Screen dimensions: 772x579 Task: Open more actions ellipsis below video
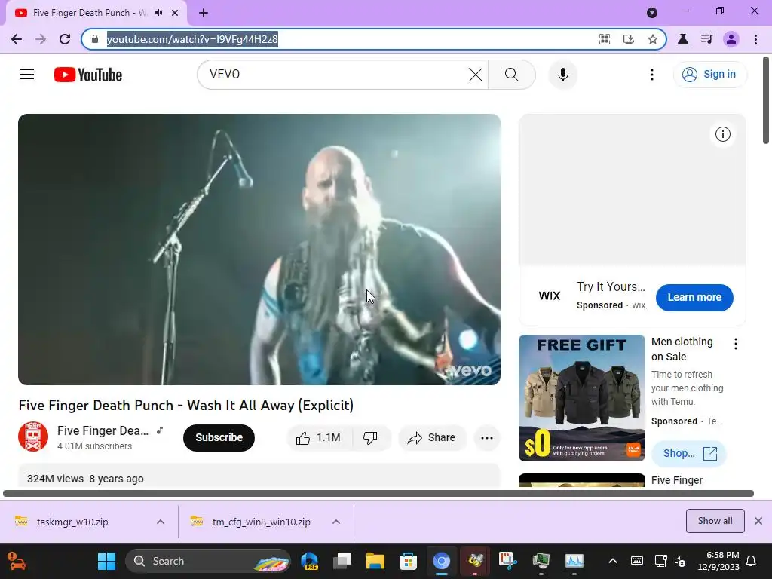(x=487, y=438)
